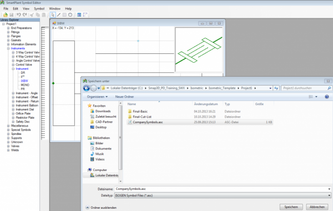Open the save dialog help icon
The image size is (333, 211).
(327, 97)
